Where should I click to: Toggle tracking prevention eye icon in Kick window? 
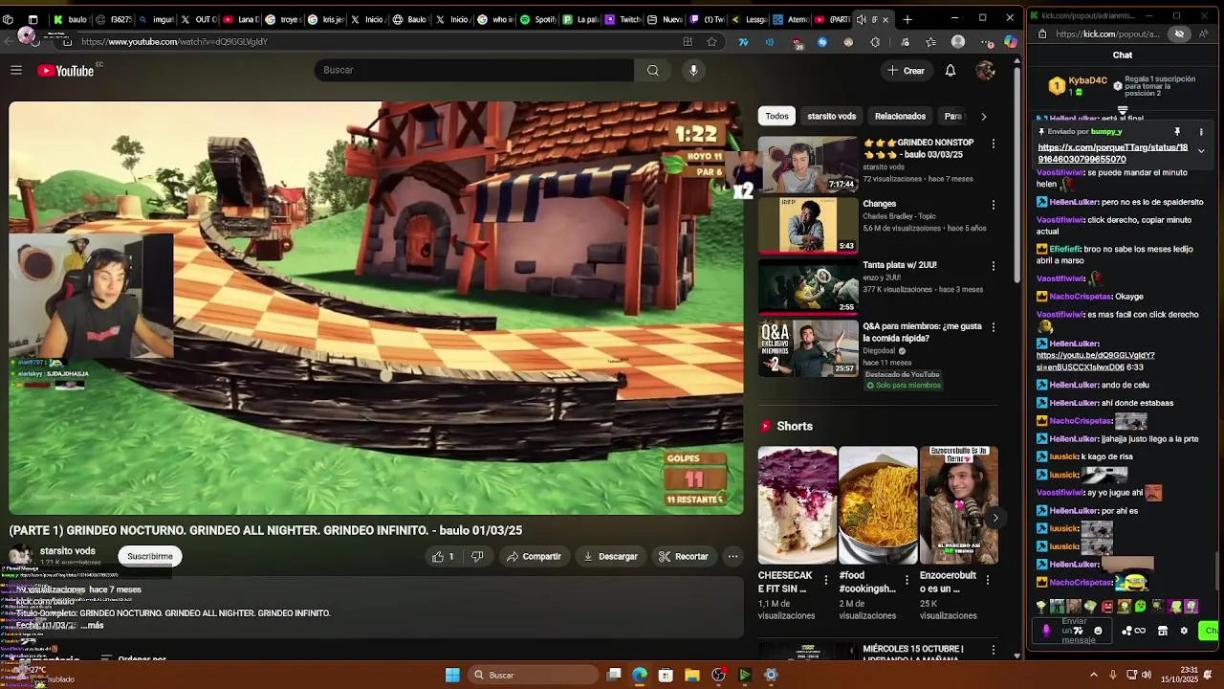pyautogui.click(x=1179, y=33)
